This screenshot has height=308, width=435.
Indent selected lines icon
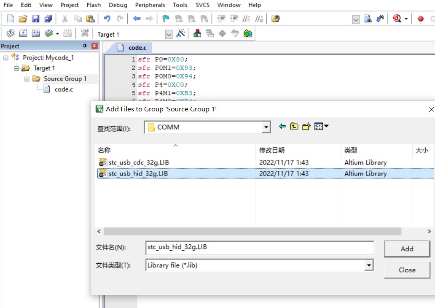(x=221, y=19)
